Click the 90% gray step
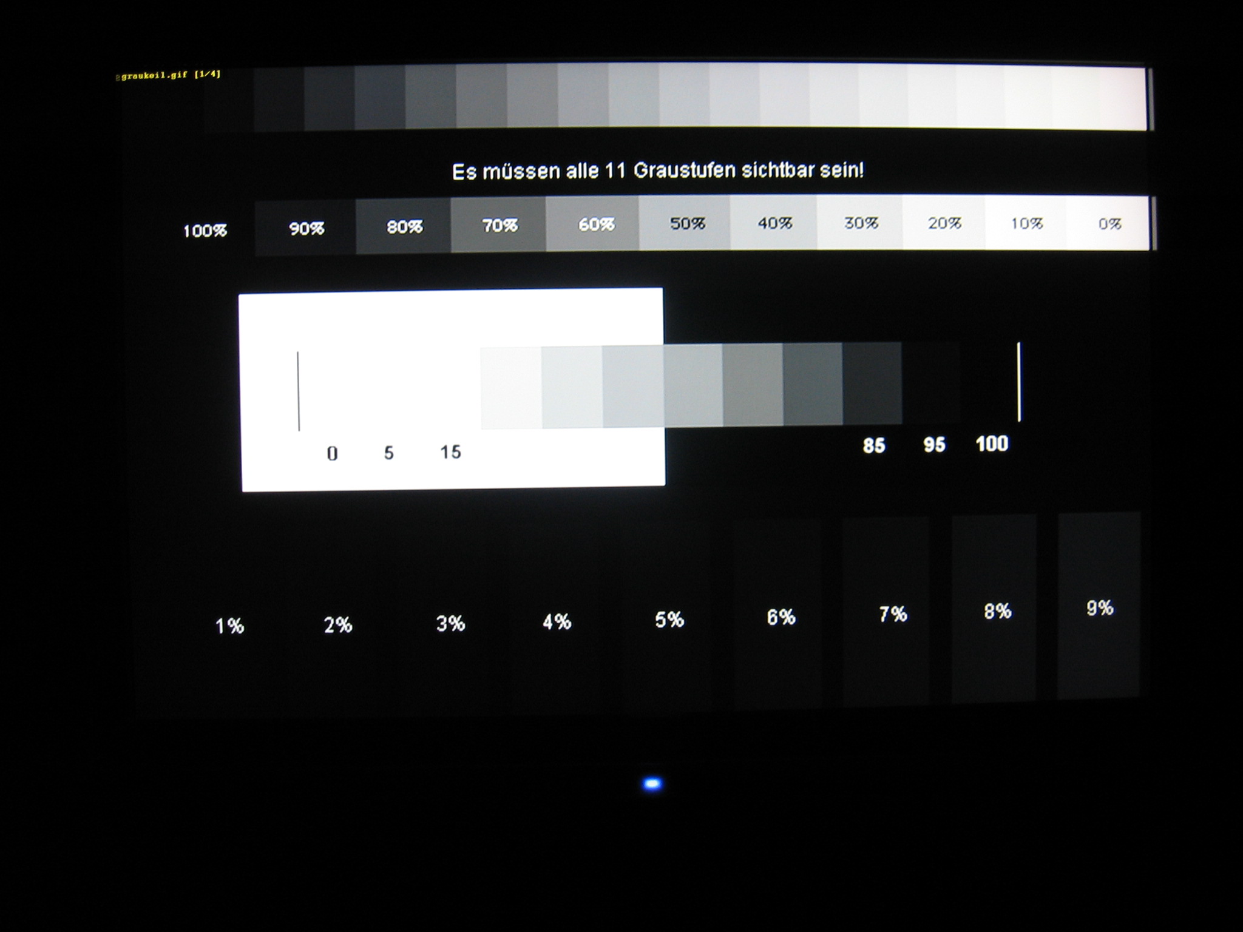The image size is (1243, 932). coord(305,228)
